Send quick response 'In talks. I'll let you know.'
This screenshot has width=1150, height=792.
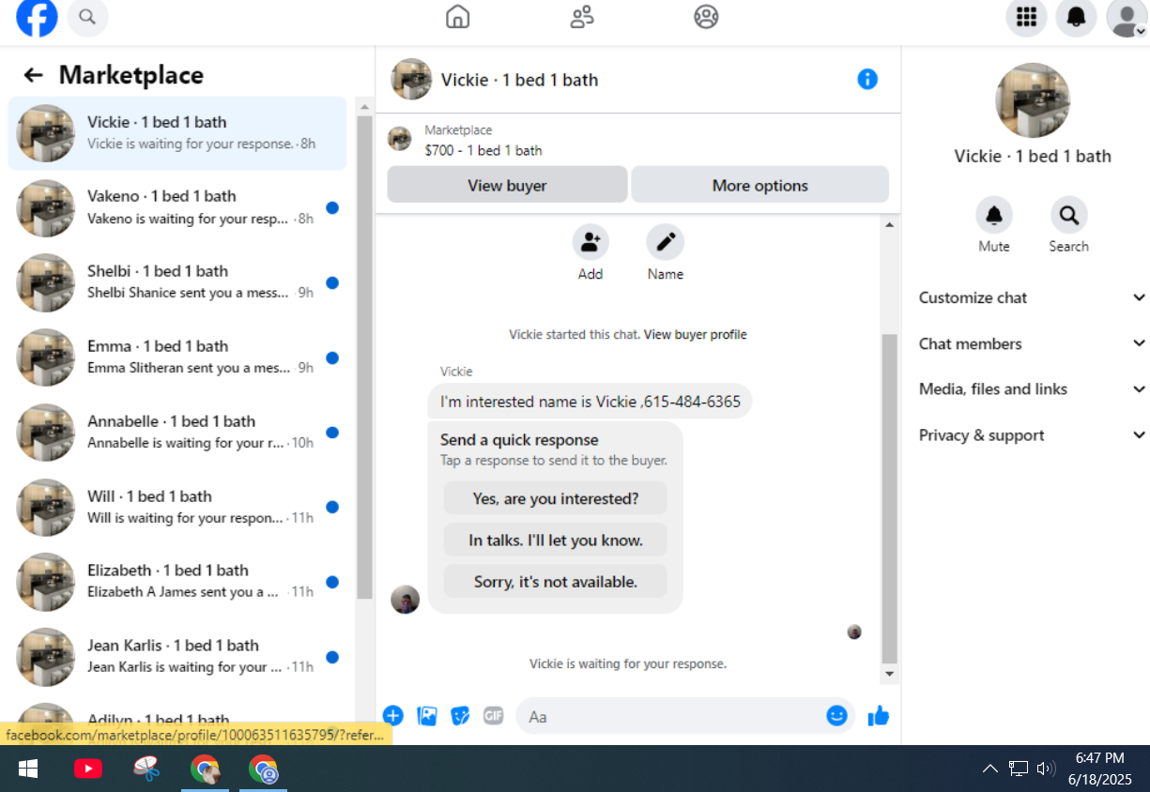(x=556, y=540)
